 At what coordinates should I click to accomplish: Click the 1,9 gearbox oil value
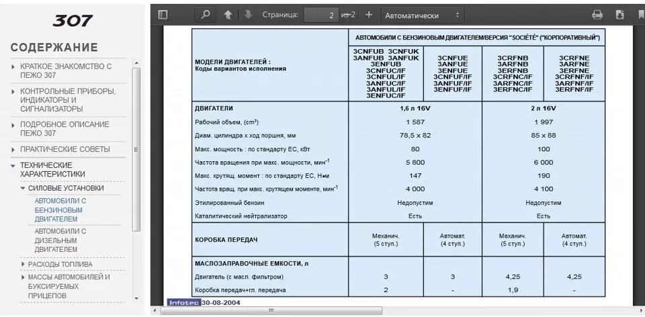[x=513, y=290]
